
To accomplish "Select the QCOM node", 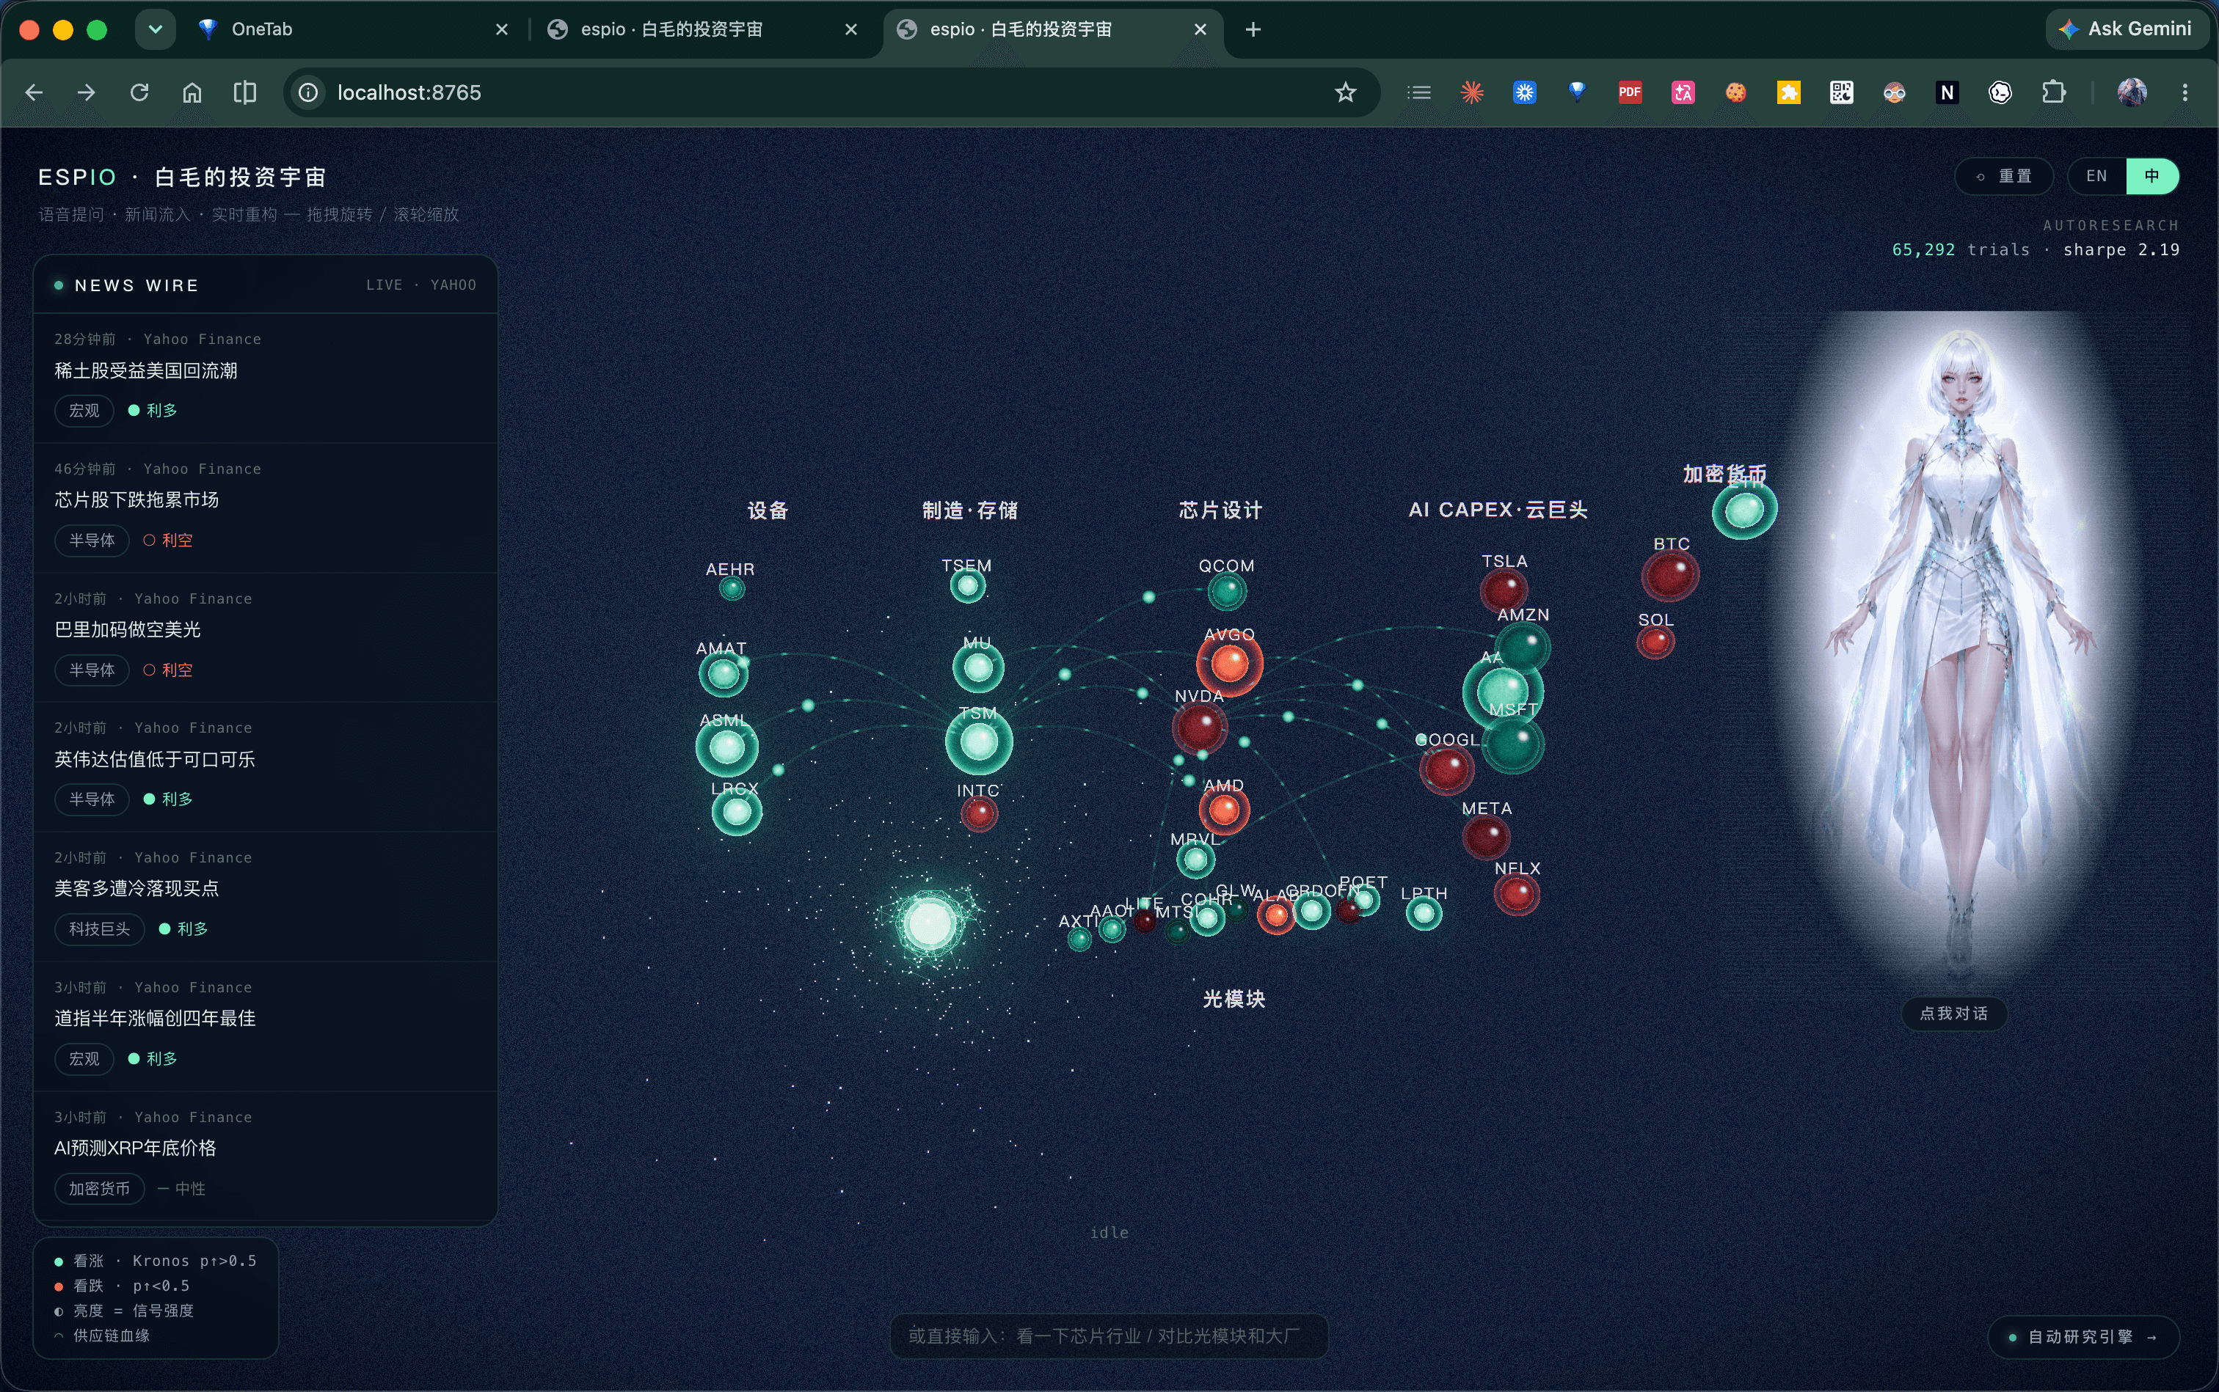I will click(1227, 591).
